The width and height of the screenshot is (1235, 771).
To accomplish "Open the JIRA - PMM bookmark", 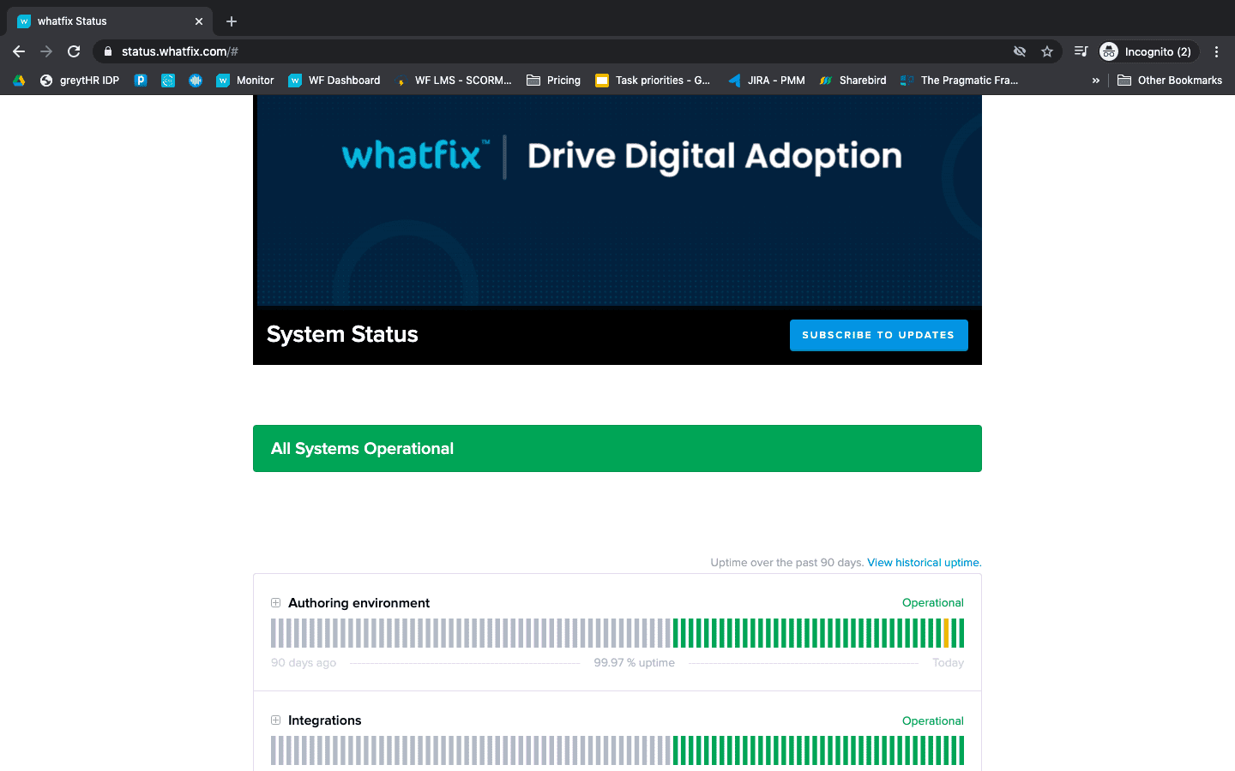I will pyautogui.click(x=767, y=81).
